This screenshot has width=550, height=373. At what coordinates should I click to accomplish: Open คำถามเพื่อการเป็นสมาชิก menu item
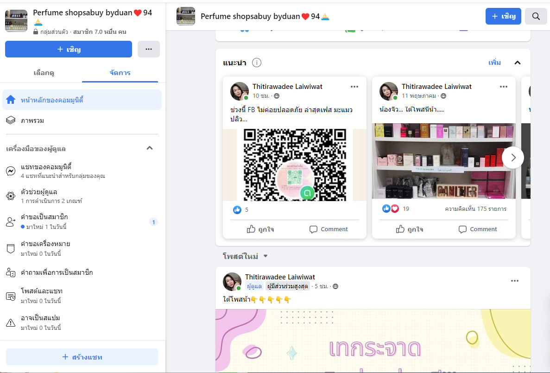tap(82, 272)
